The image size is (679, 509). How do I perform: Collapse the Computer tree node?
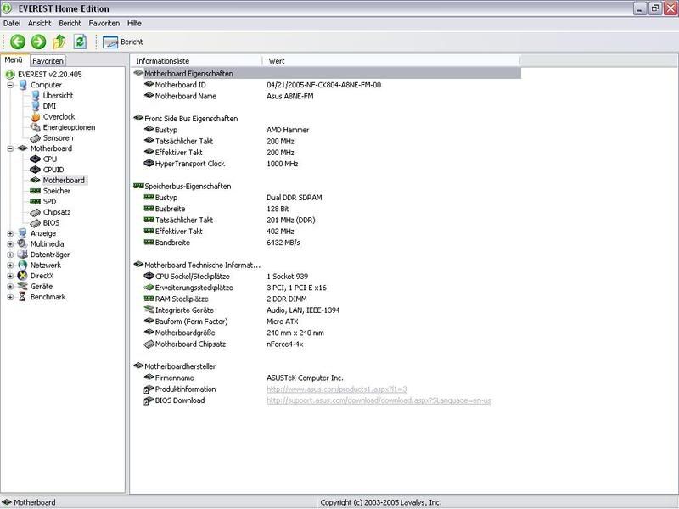coord(10,85)
